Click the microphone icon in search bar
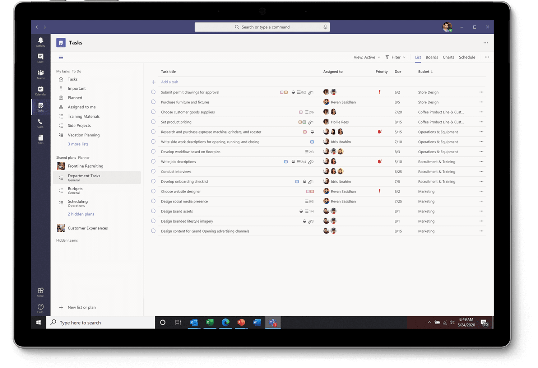The height and width of the screenshot is (368, 538). pos(325,27)
